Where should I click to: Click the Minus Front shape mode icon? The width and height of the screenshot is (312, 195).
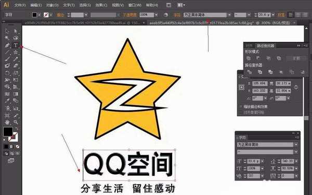coord(258,58)
